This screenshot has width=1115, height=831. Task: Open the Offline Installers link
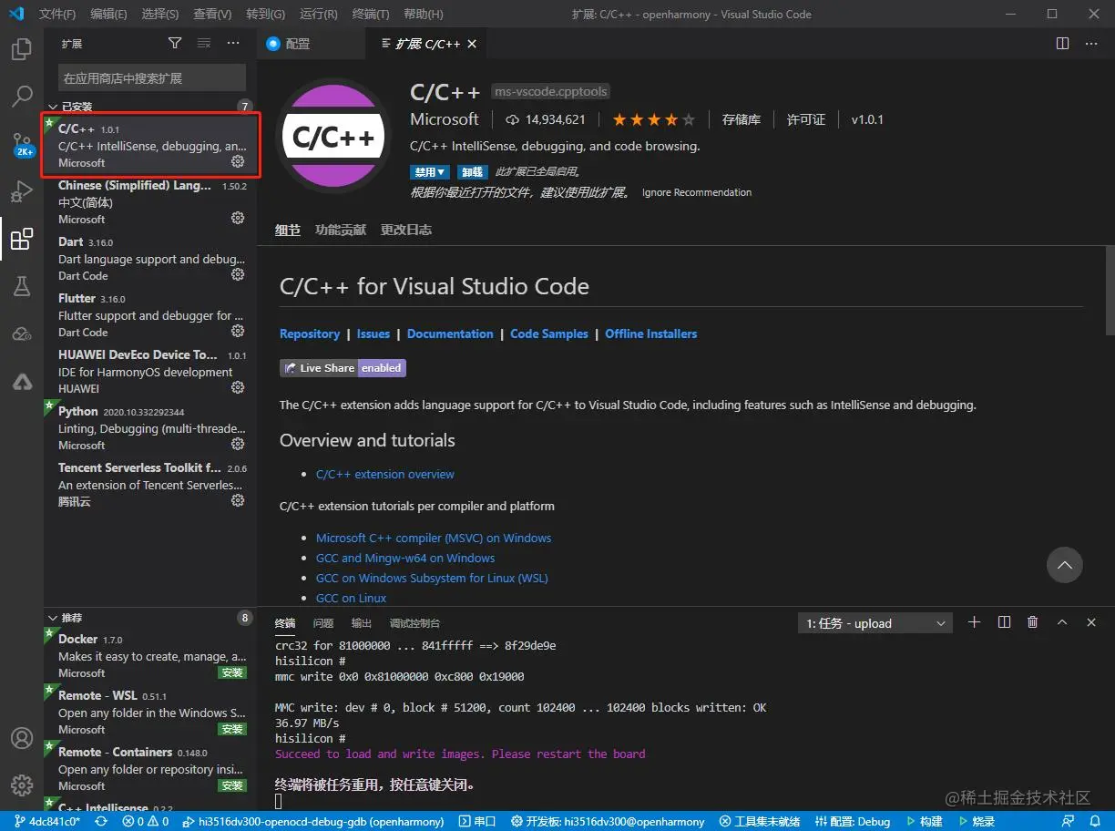[x=651, y=333]
